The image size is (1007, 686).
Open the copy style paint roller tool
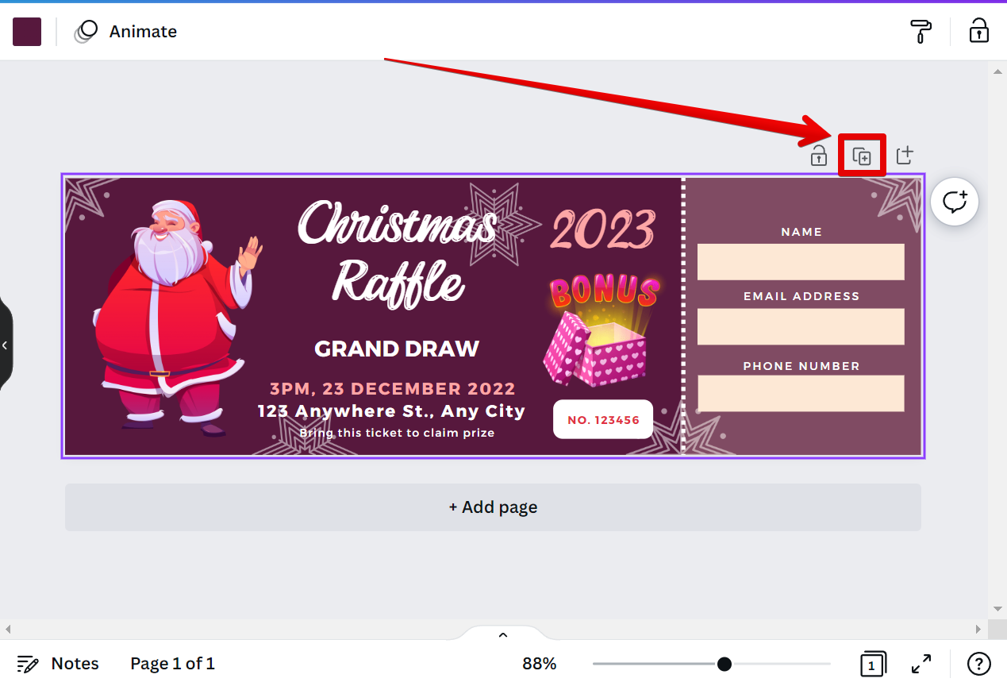click(x=921, y=31)
